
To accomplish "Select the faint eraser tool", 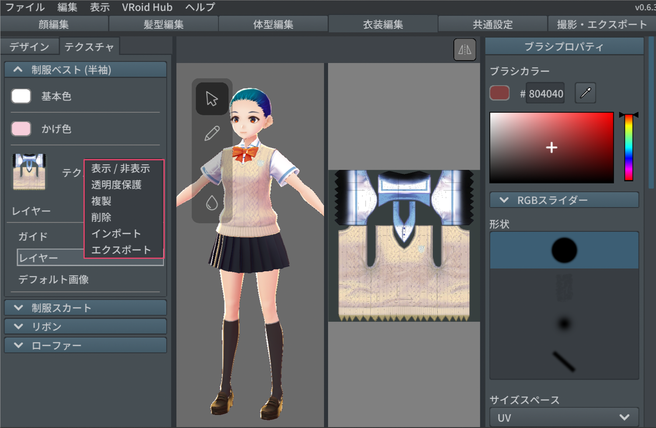I will coord(212,168).
